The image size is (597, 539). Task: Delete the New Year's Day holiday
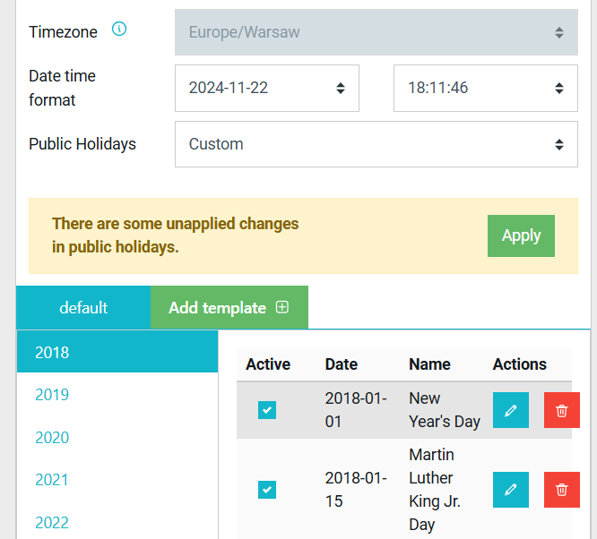click(561, 410)
